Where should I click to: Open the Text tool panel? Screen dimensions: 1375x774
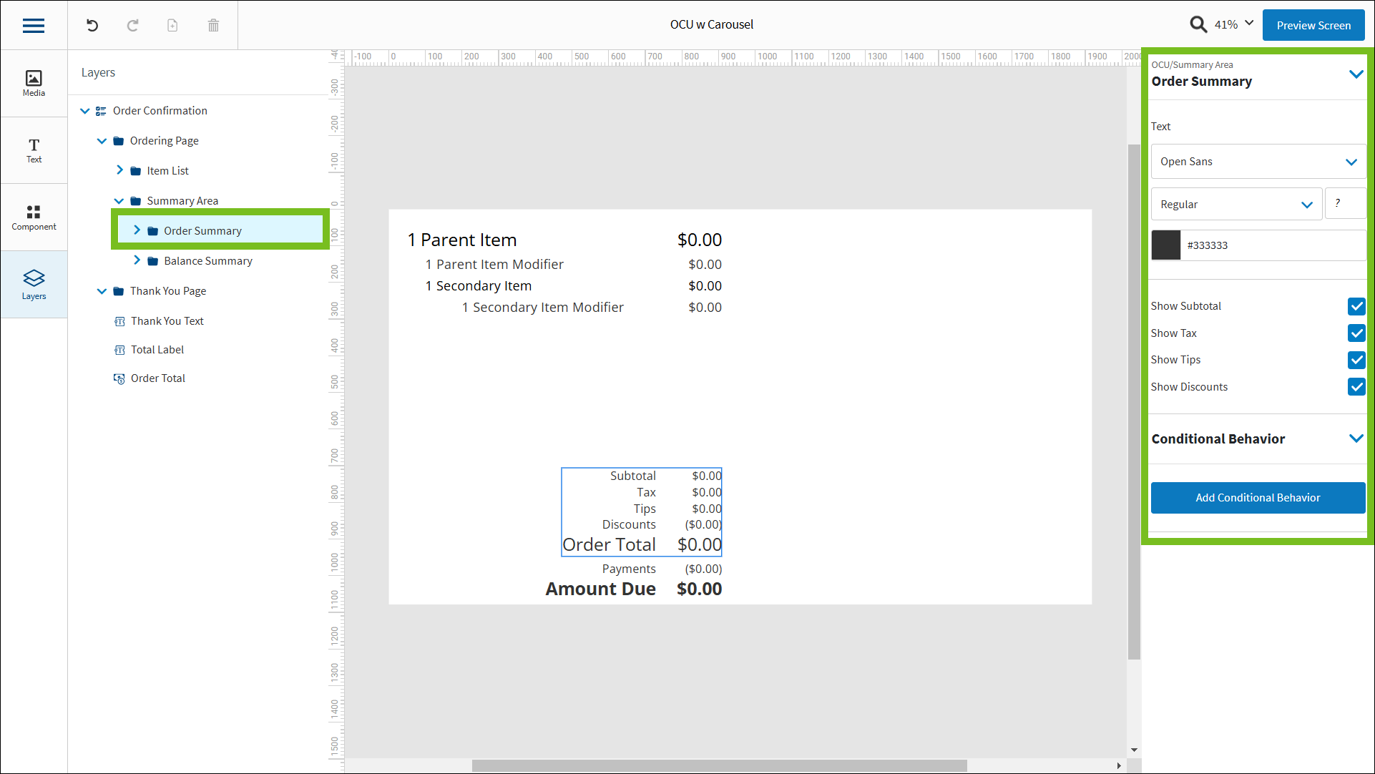coord(34,150)
